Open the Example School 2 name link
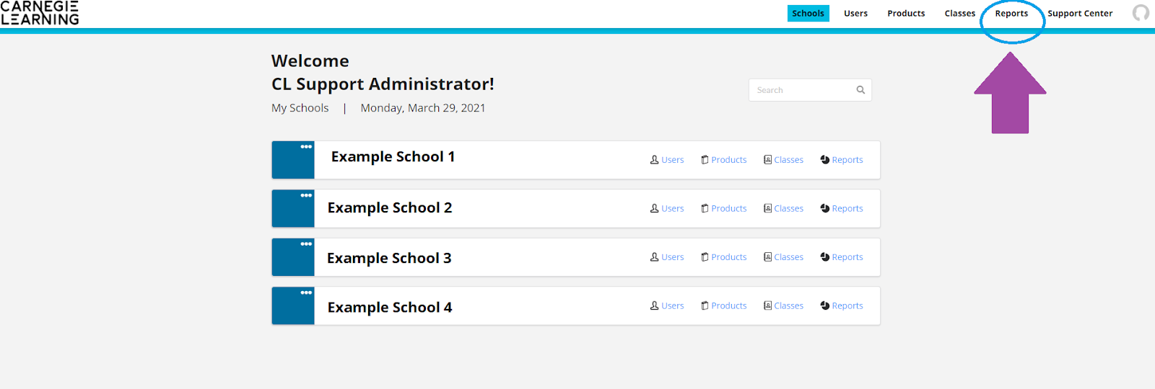 pyautogui.click(x=390, y=208)
